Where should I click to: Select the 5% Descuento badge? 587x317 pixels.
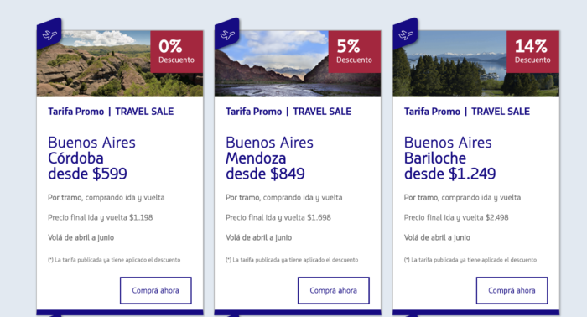click(x=355, y=52)
